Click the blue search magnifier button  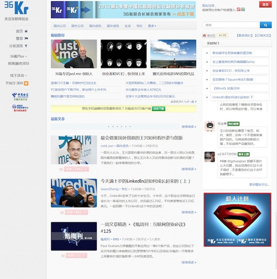(x=266, y=25)
